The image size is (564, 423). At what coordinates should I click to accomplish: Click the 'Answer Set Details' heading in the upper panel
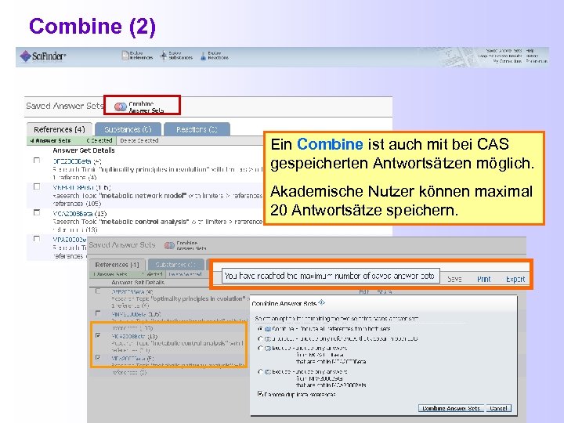(84, 150)
